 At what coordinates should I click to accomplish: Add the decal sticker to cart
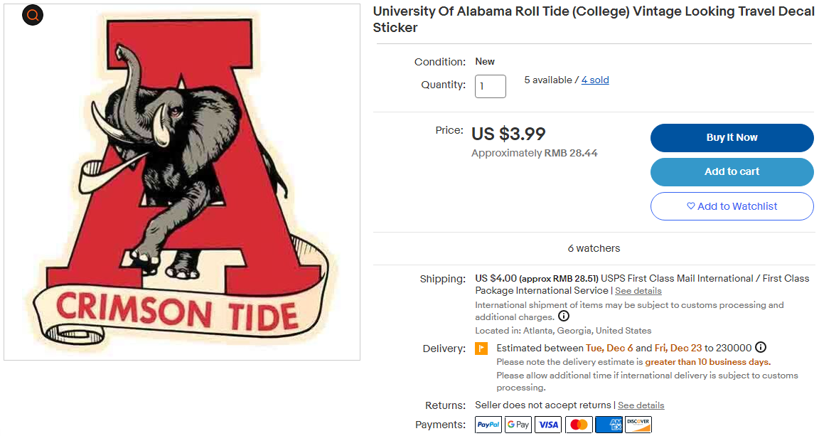732,172
